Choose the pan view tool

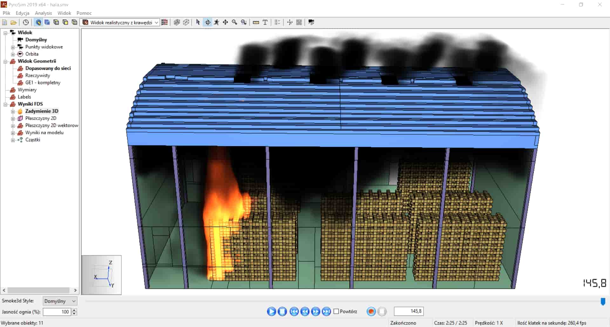tap(225, 22)
